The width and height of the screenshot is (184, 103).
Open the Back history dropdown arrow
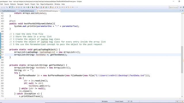[x=73, y=7]
